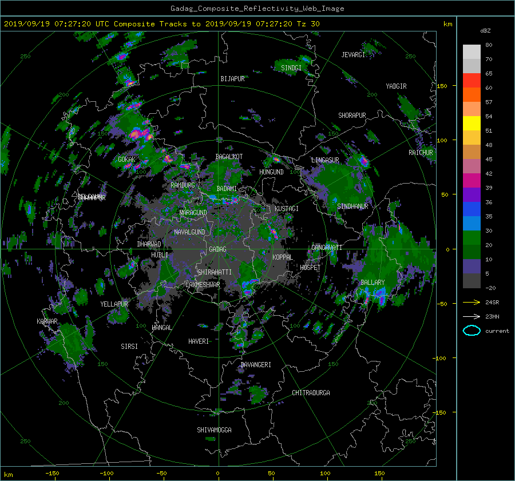Click the yellow 24SR arrow legend icon
This screenshot has width=515, height=481.
pos(472,302)
